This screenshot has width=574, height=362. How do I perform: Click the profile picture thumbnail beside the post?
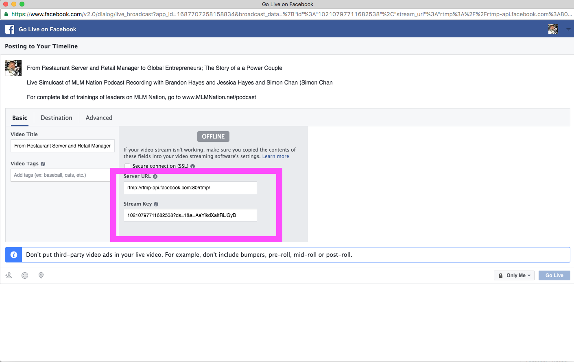(13, 67)
